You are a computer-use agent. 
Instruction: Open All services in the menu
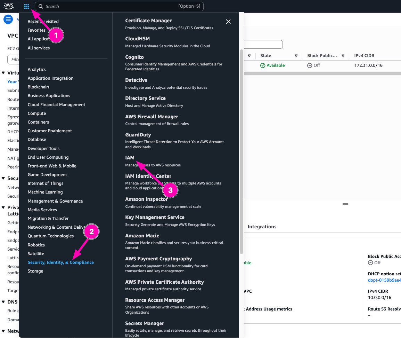39,48
